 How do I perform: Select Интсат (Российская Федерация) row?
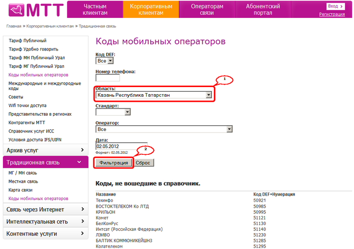click(129, 229)
